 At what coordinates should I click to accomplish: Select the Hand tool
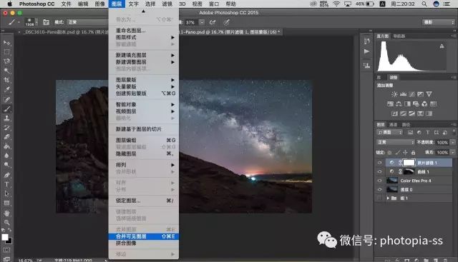(6, 213)
